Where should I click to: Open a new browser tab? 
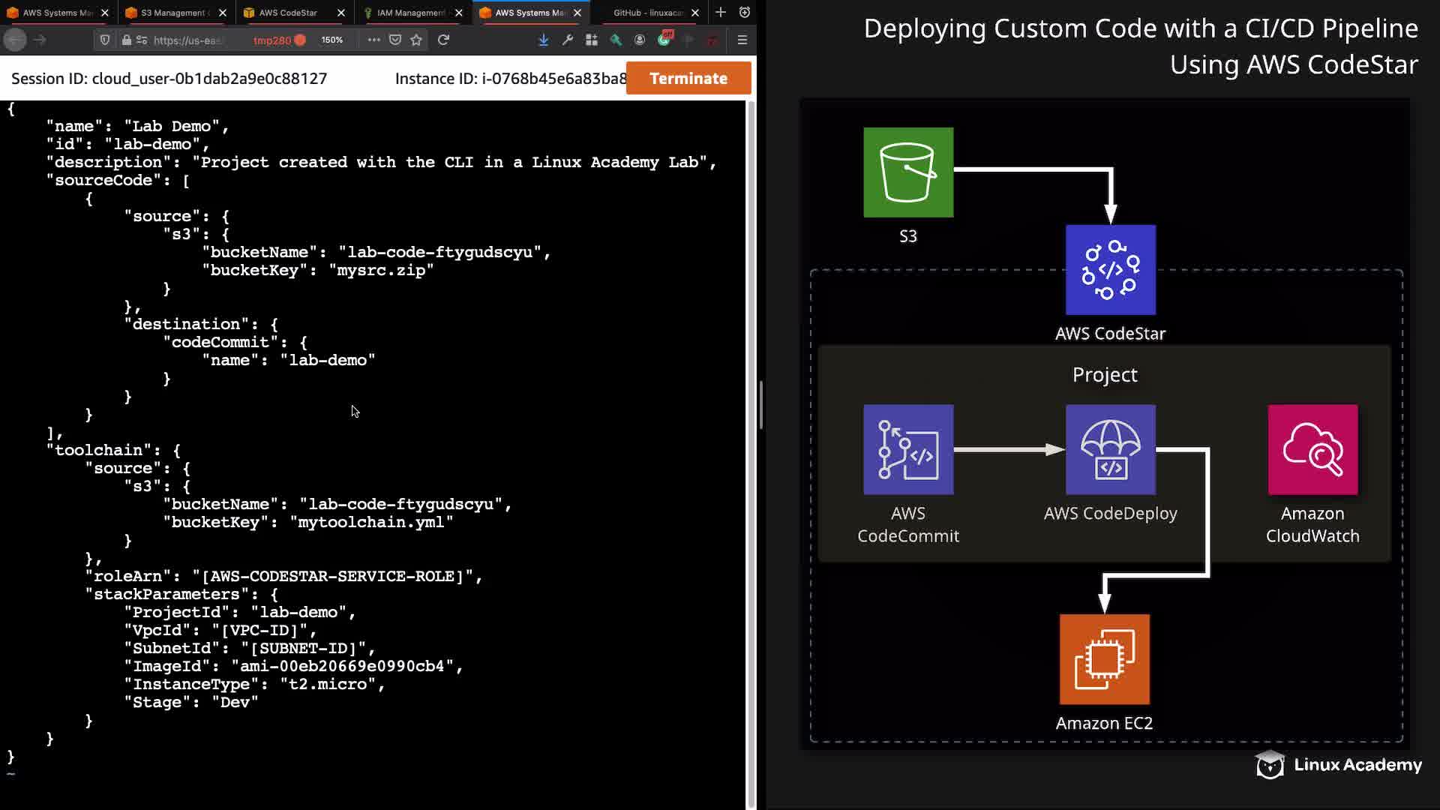tap(721, 12)
